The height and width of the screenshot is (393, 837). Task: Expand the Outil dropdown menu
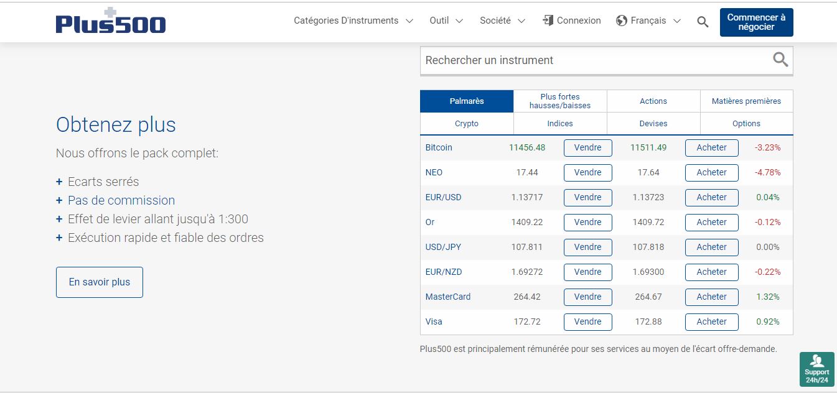pos(446,21)
